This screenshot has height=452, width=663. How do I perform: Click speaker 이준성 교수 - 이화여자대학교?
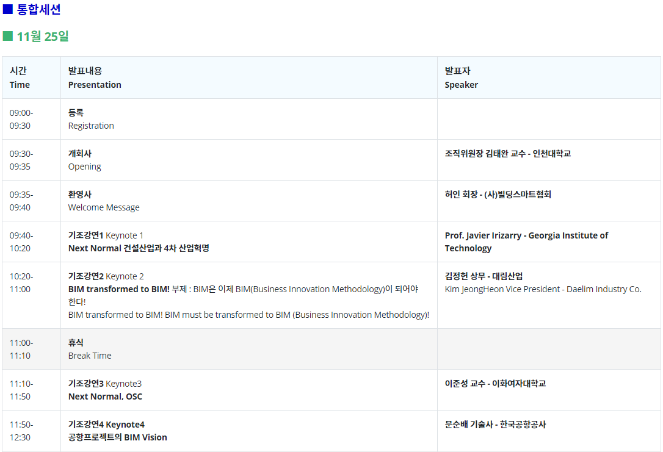[x=495, y=384]
